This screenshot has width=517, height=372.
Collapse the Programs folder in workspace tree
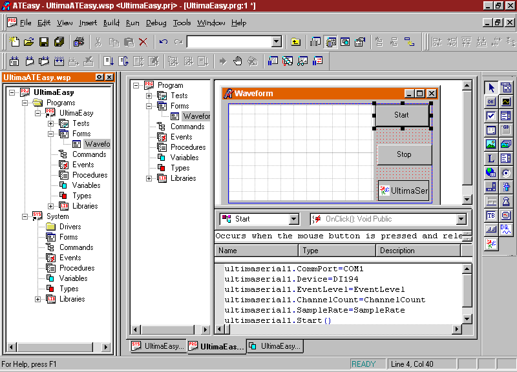pyautogui.click(x=25, y=103)
